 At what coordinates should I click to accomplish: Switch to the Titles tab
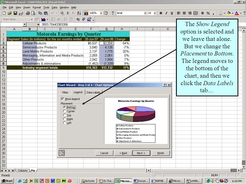pos(65,93)
